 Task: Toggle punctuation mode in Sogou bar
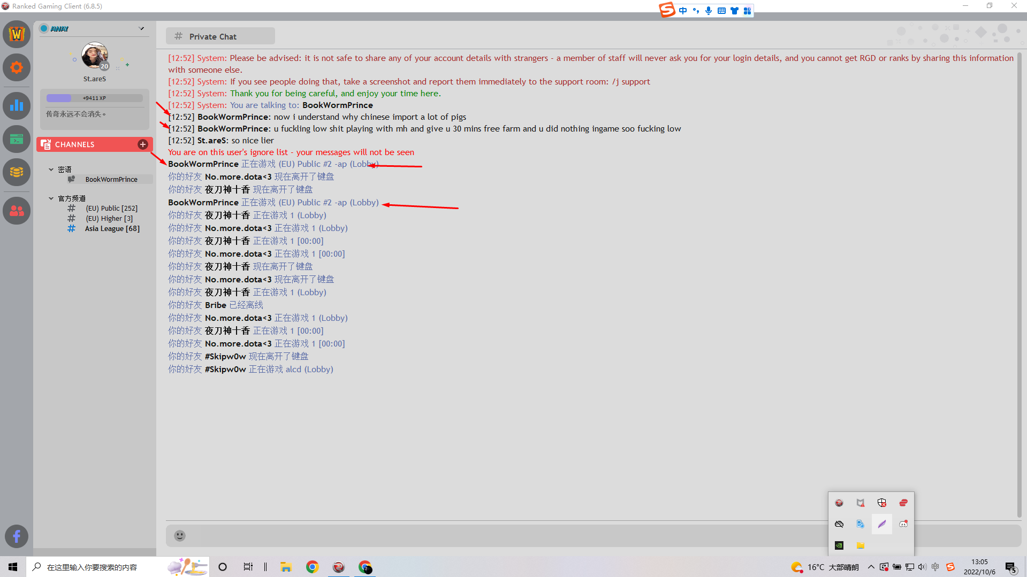pyautogui.click(x=696, y=11)
